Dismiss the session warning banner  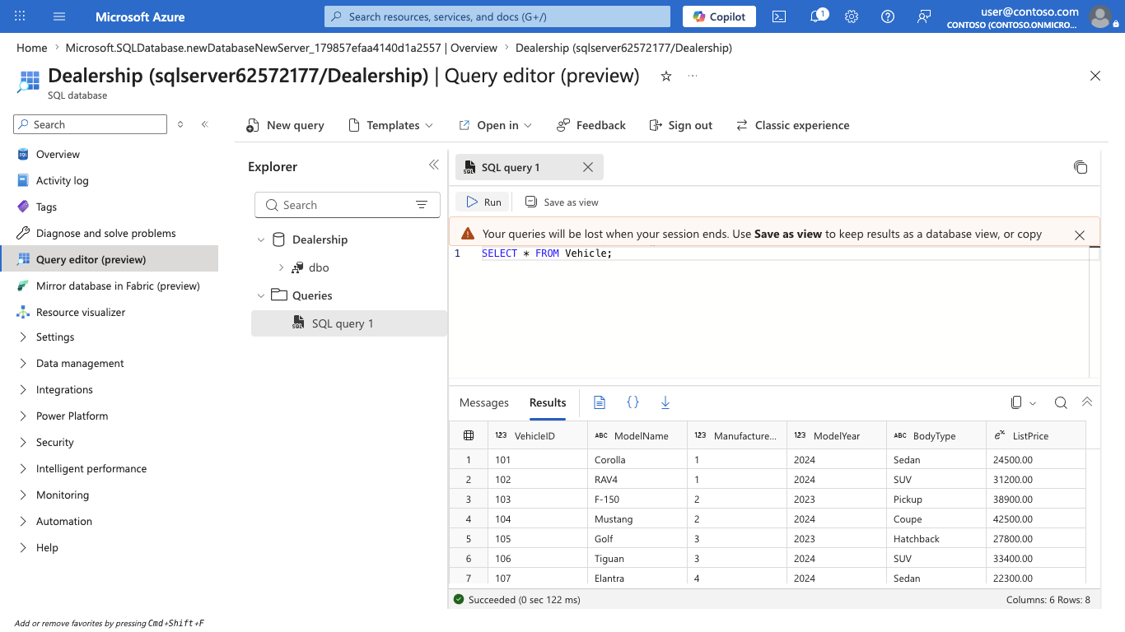(1080, 235)
